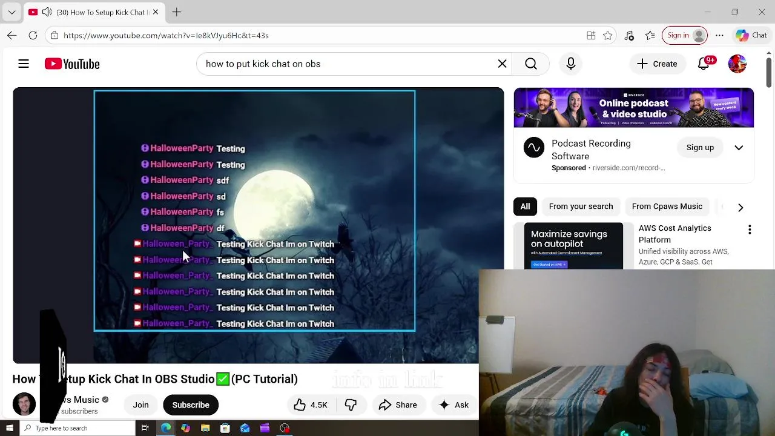Subscribe to the channel
The width and height of the screenshot is (775, 436).
(x=191, y=405)
